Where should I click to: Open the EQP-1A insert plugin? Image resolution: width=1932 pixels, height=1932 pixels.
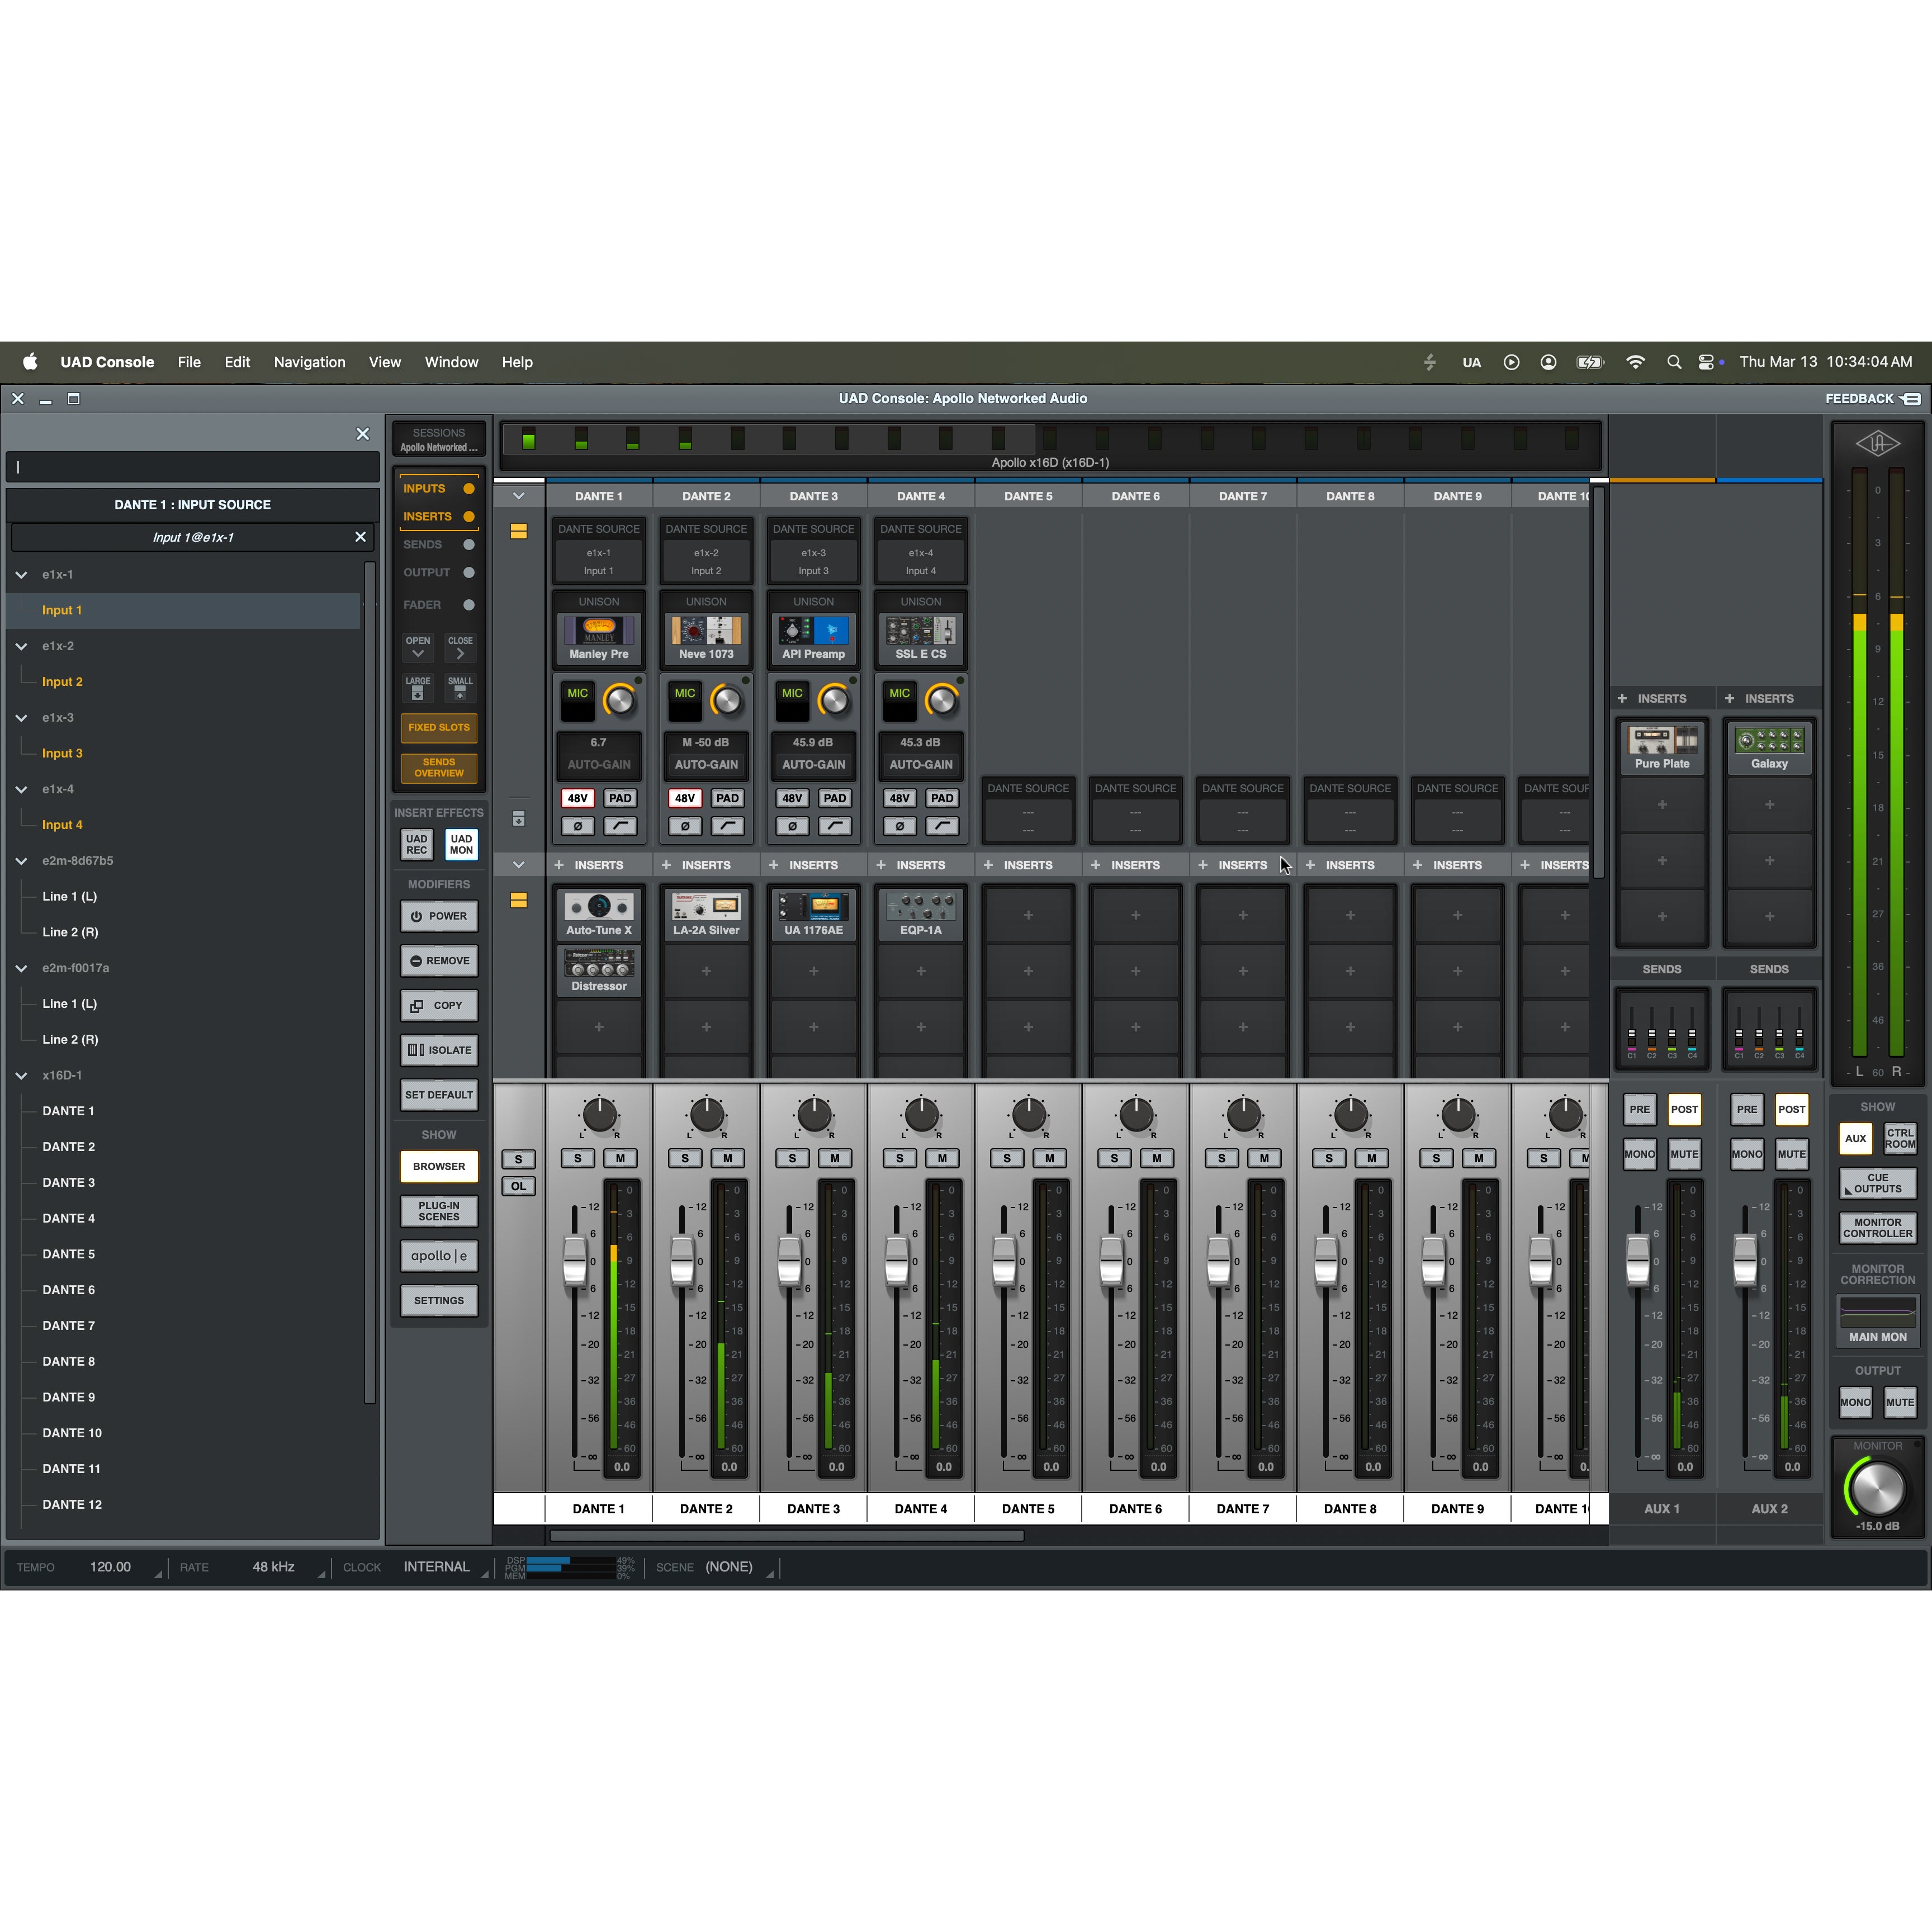point(920,914)
